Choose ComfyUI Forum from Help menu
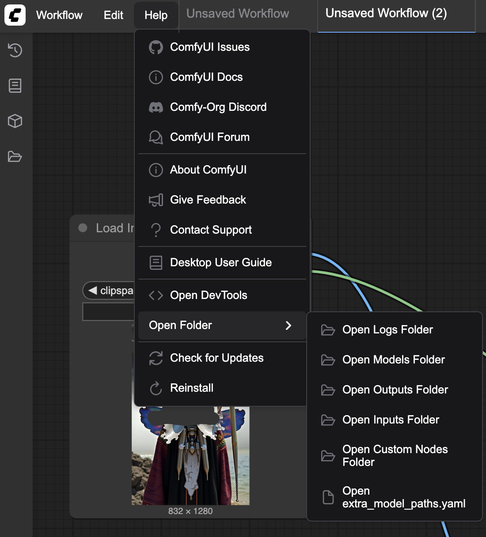The width and height of the screenshot is (486, 537). pyautogui.click(x=222, y=137)
